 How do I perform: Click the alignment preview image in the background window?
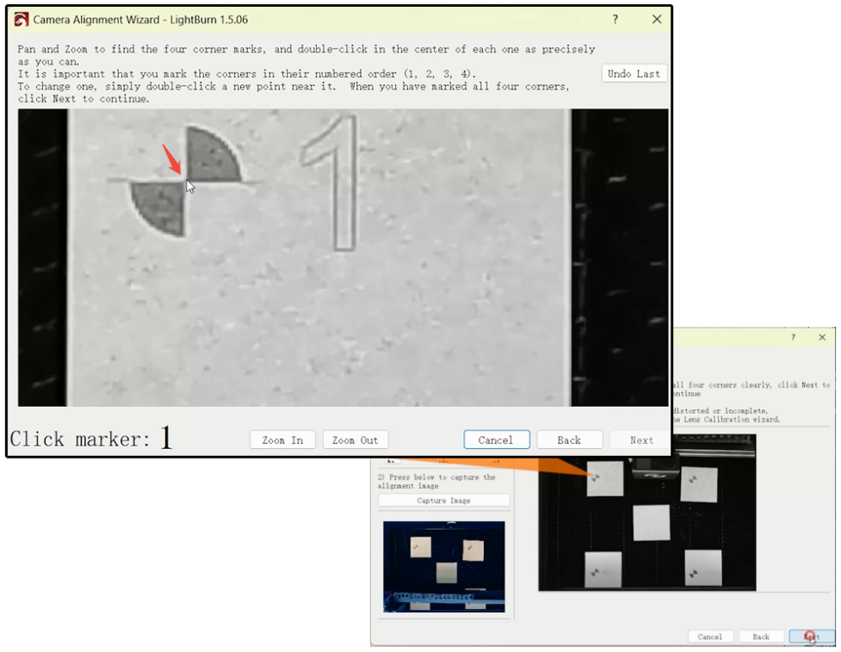pyautogui.click(x=647, y=514)
